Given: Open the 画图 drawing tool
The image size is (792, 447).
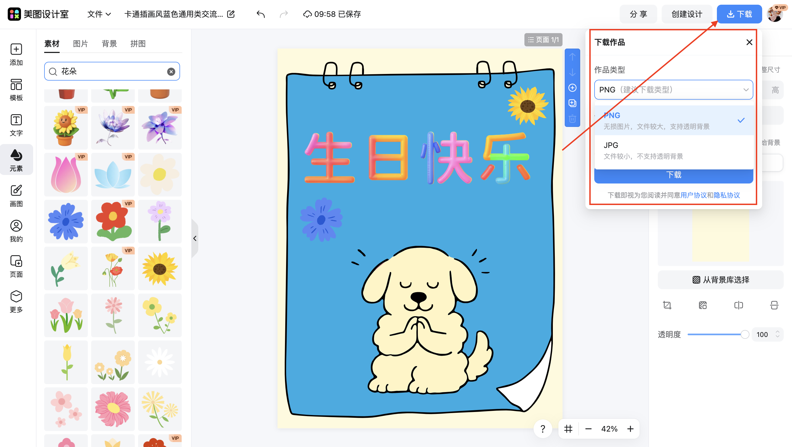Looking at the screenshot, I should [x=16, y=196].
